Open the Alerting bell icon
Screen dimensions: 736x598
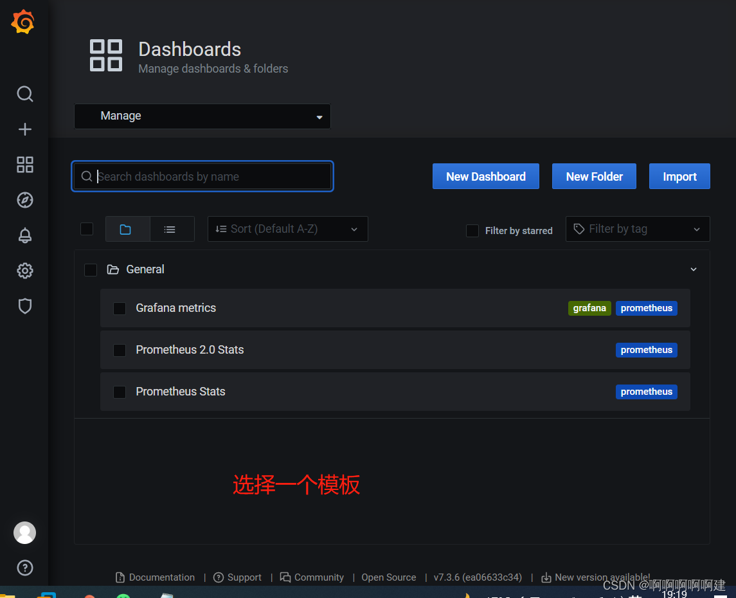25,235
